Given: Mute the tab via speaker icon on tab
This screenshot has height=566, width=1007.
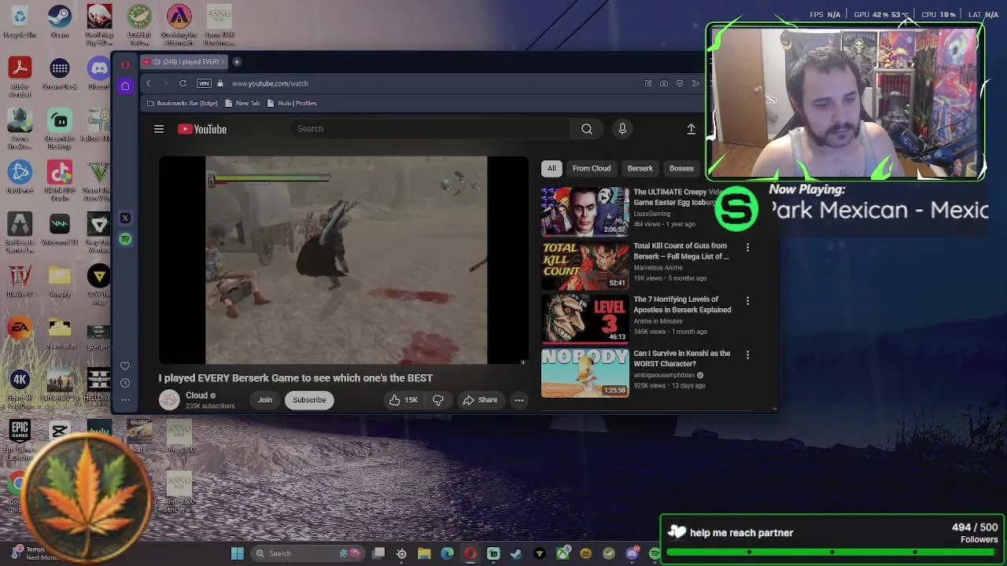Looking at the screenshot, I should [156, 61].
